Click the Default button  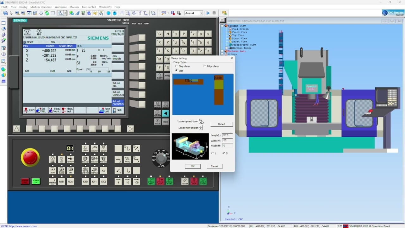pos(221,124)
